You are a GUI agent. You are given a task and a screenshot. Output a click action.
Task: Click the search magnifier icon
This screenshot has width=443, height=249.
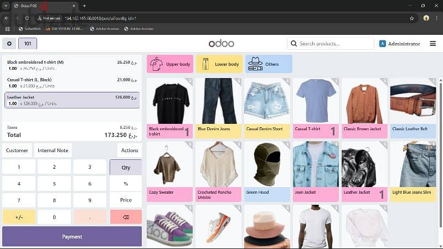click(x=294, y=44)
